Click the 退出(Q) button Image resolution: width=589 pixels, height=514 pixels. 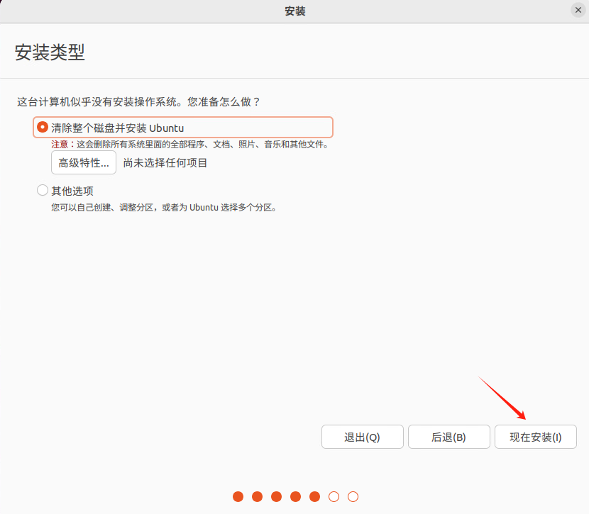(x=363, y=437)
